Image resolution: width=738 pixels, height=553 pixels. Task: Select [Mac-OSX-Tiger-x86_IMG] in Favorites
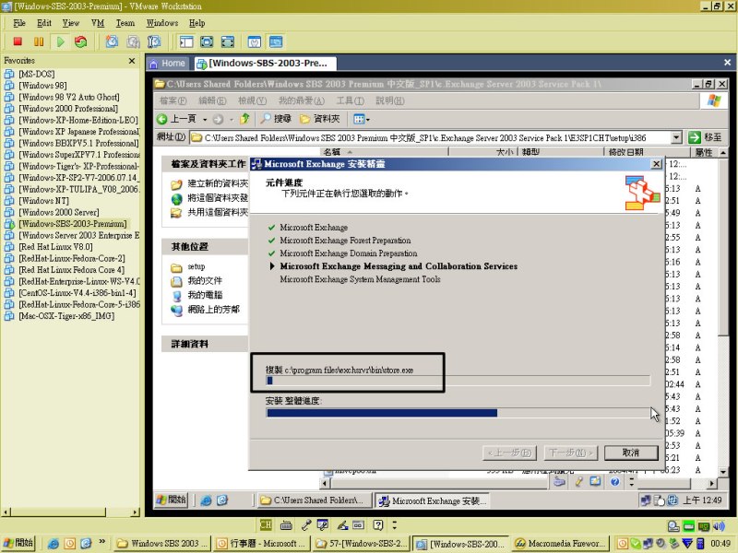[66, 316]
